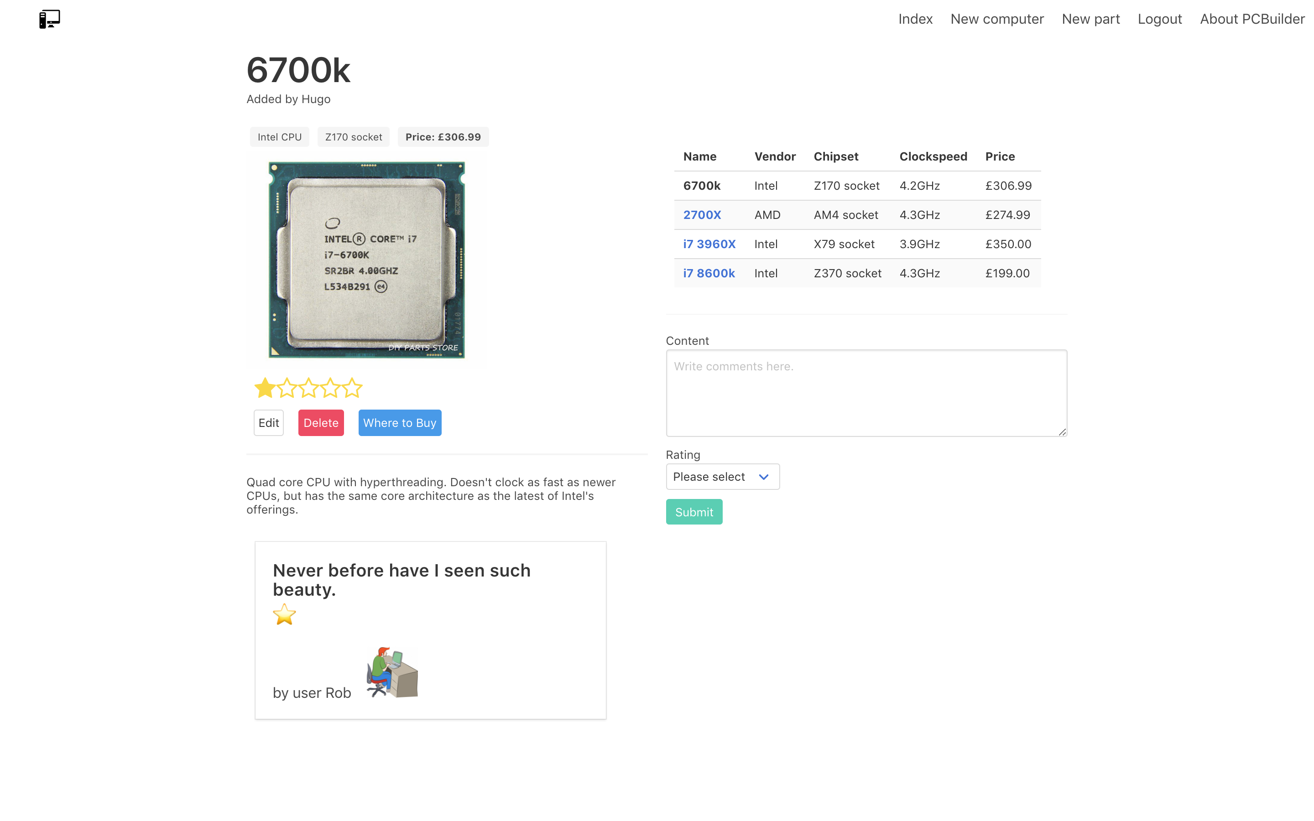The image size is (1314, 821).
Task: Open the New part page
Action: click(x=1090, y=19)
